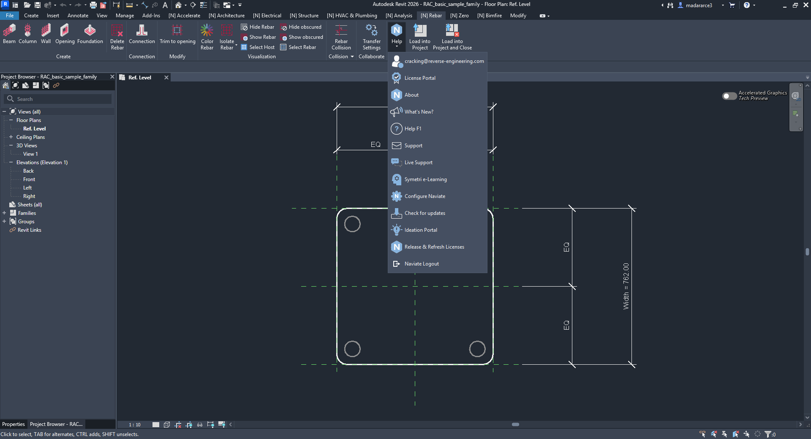Viewport: 811px width, 439px height.
Task: Open the License Portal link
Action: (419, 78)
